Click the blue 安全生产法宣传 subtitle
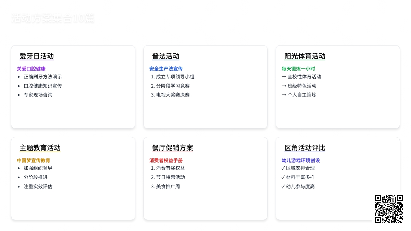Image resolution: width=411 pixels, height=231 pixels. click(x=166, y=69)
